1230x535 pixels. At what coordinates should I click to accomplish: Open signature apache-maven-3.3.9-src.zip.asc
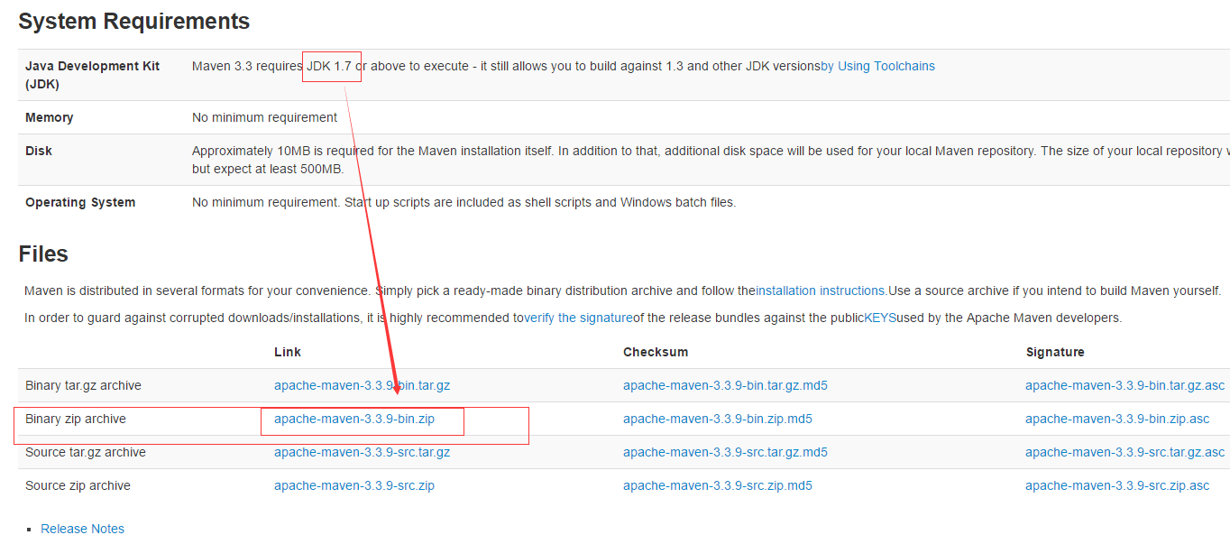pos(1117,485)
